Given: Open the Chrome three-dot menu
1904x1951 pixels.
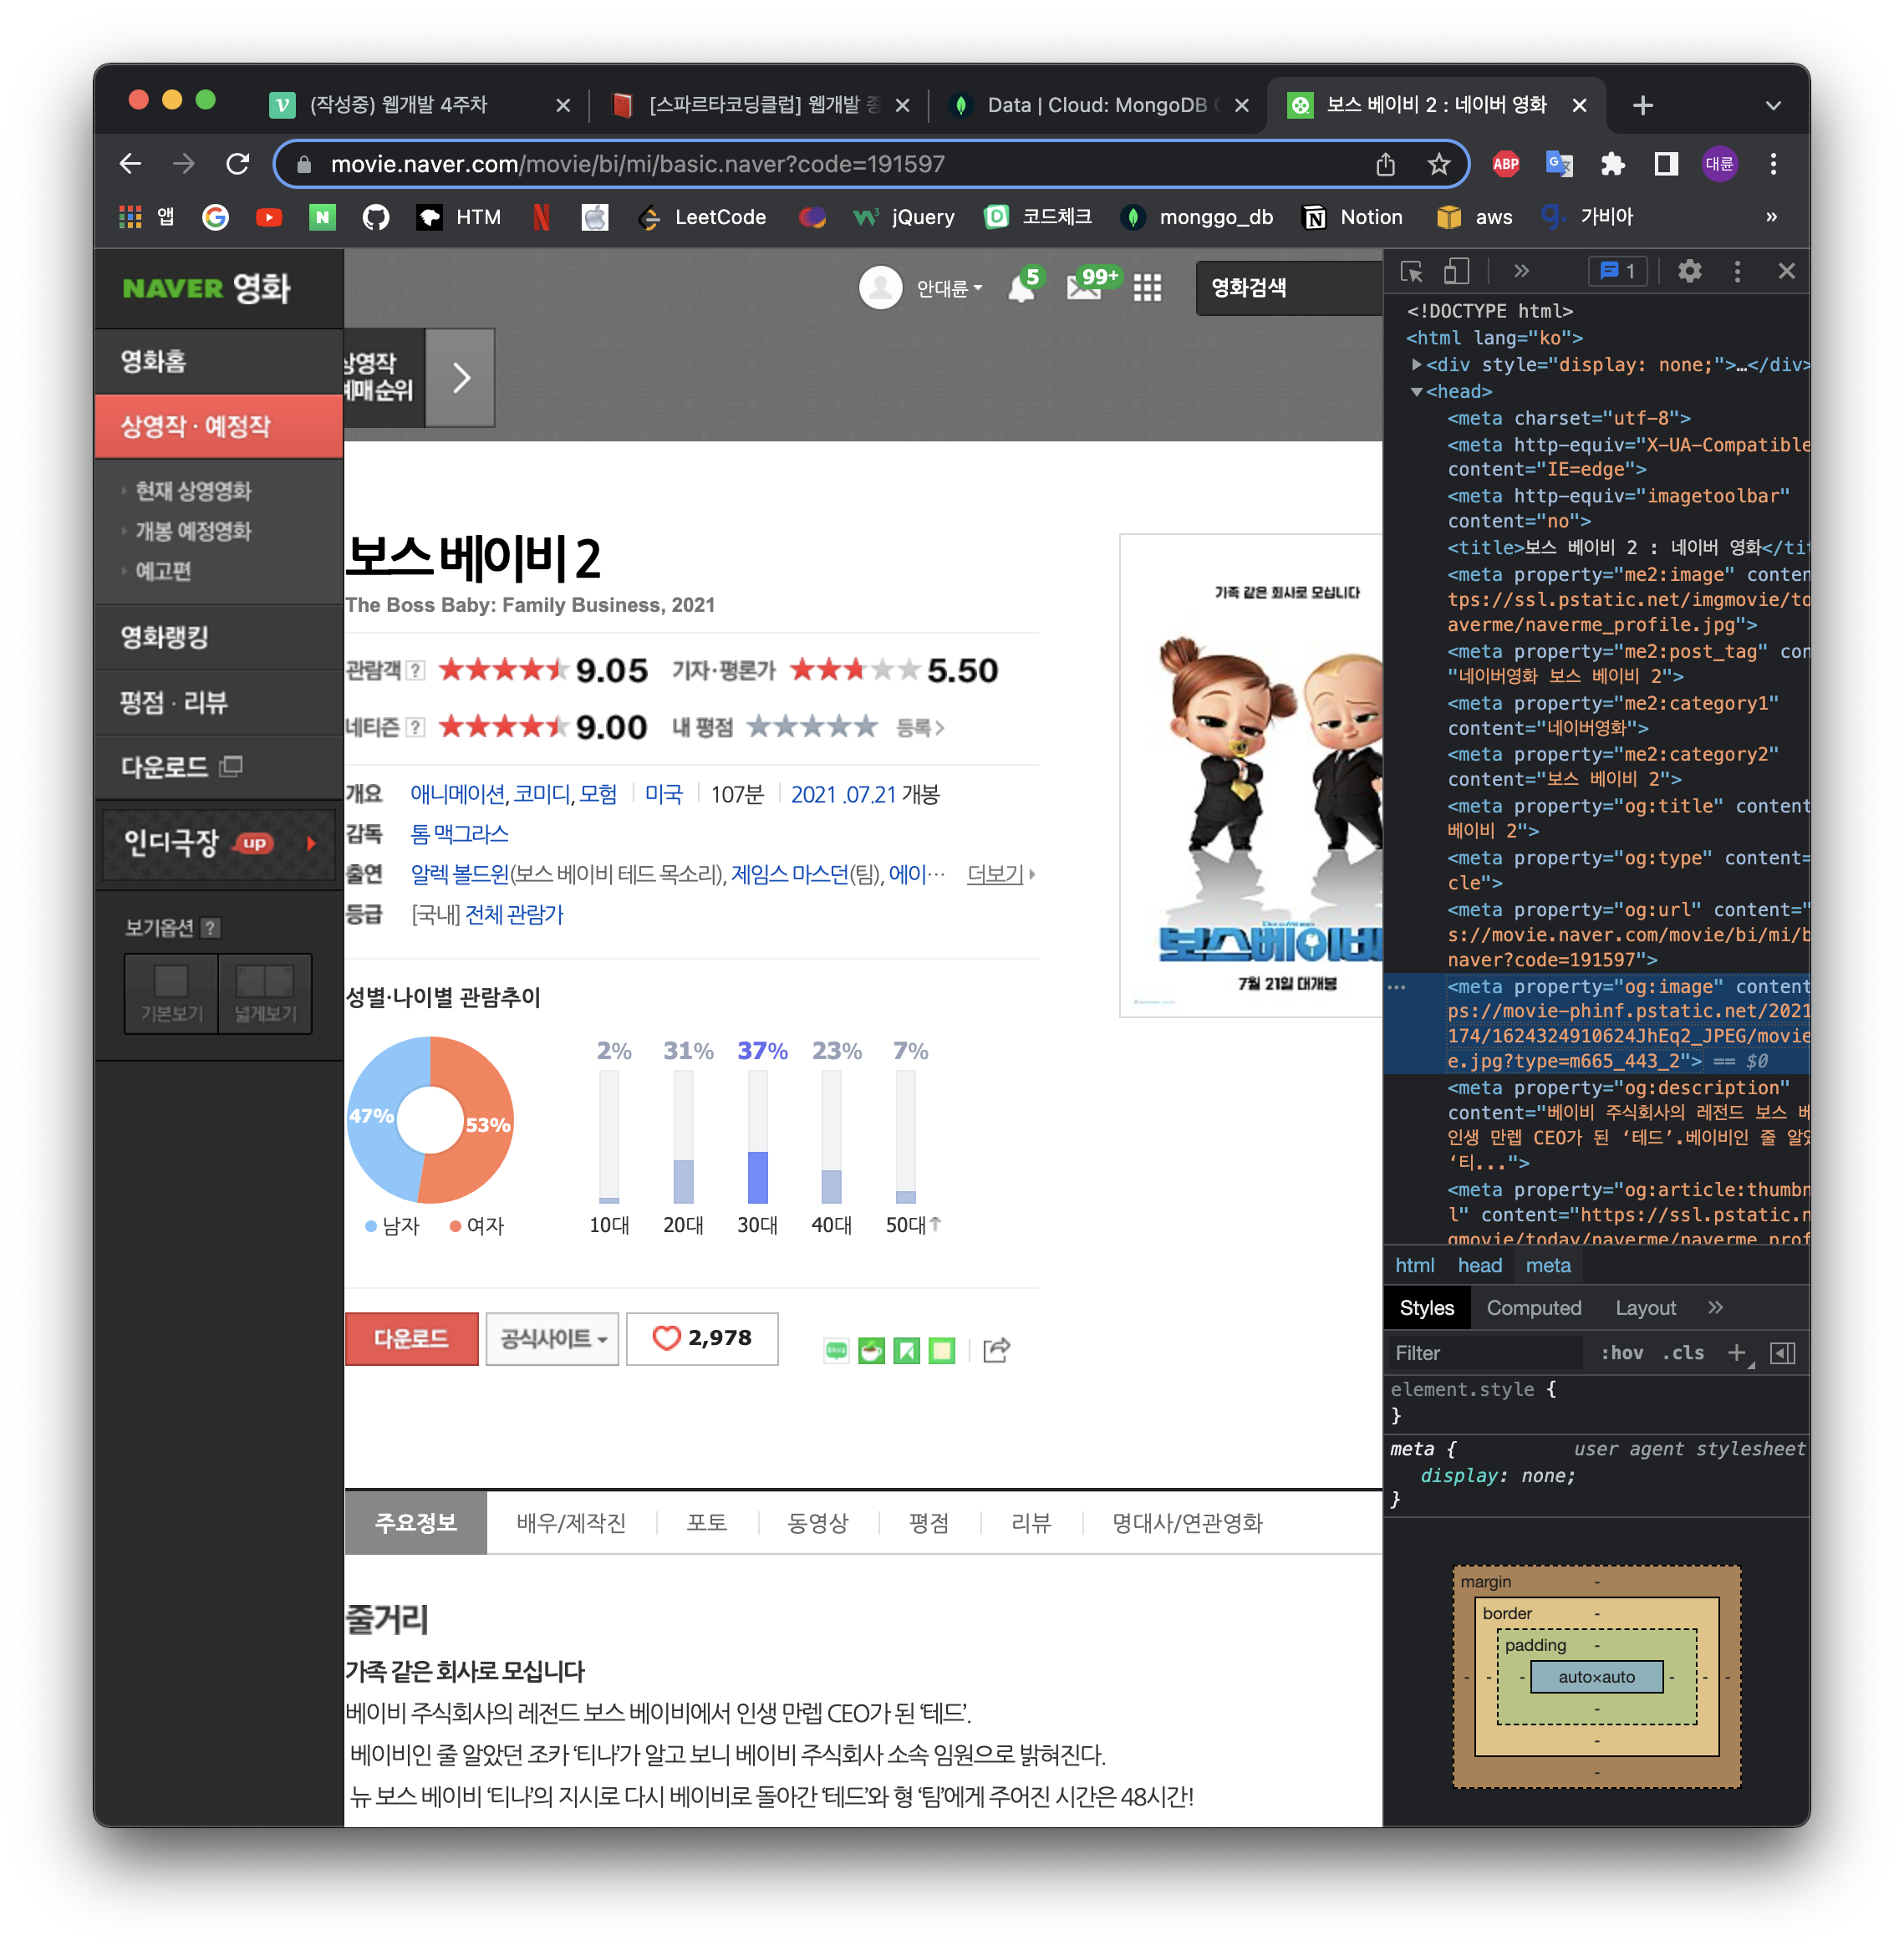Looking at the screenshot, I should [1773, 164].
